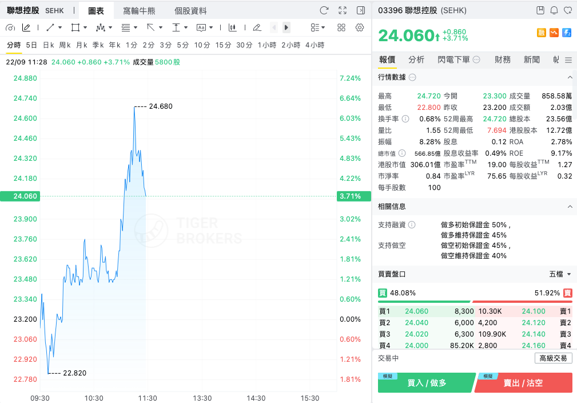The height and width of the screenshot is (403, 577).
Task: Click the refresh icon in top bar
Action: click(x=324, y=10)
